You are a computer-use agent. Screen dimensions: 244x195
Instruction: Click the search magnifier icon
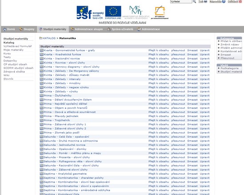point(194,2)
